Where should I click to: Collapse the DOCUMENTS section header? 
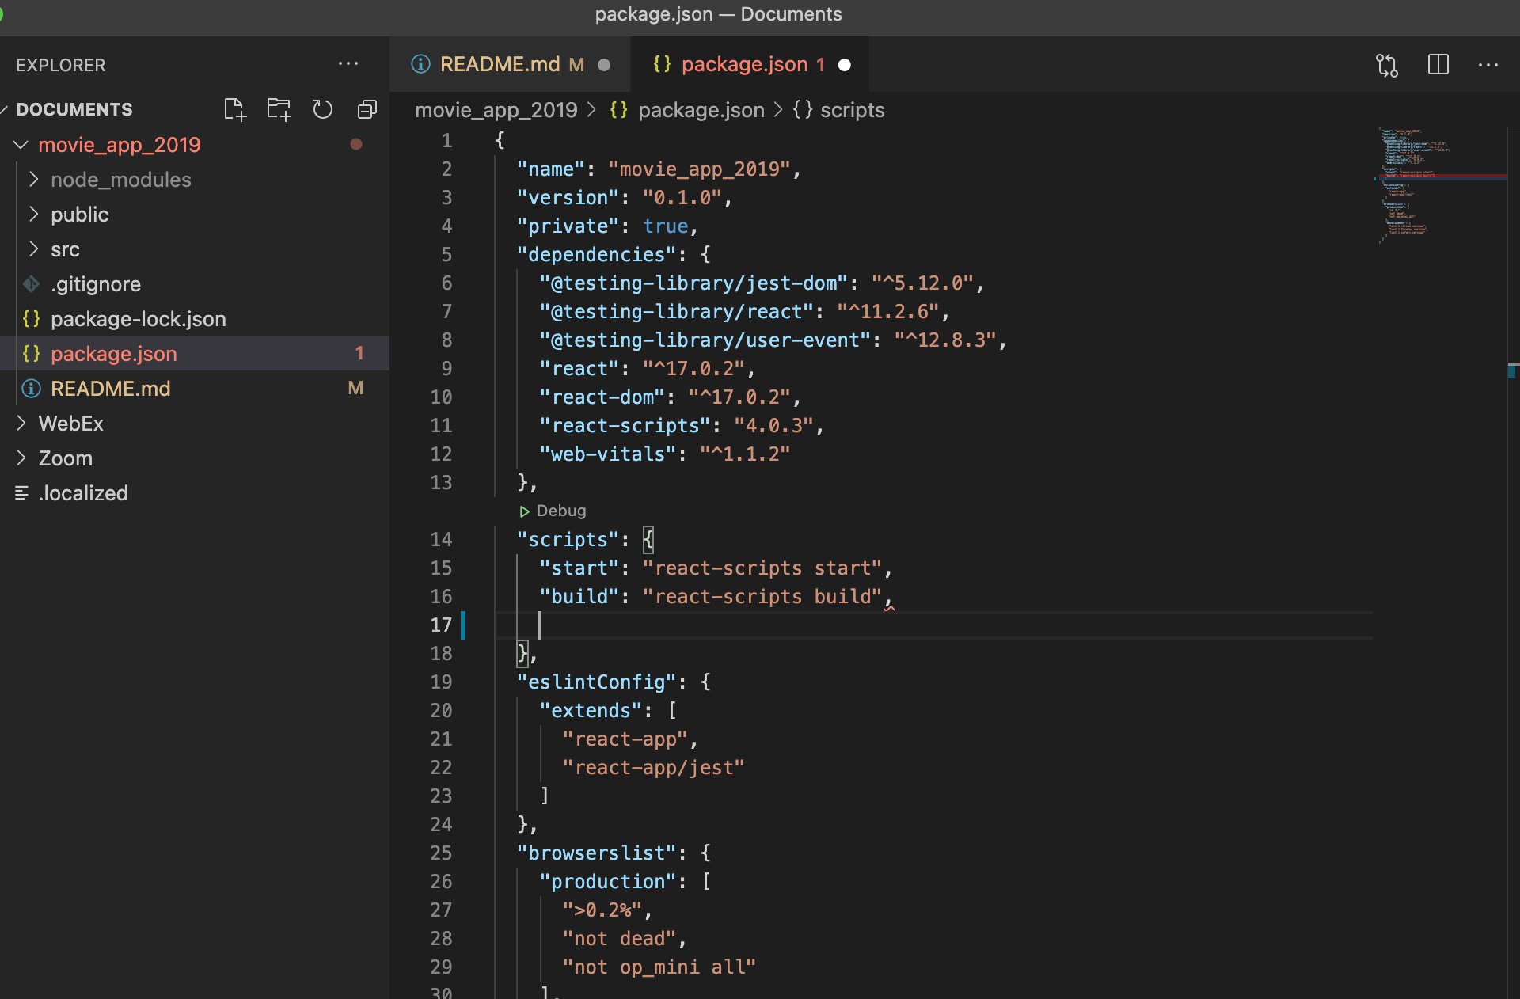(74, 109)
